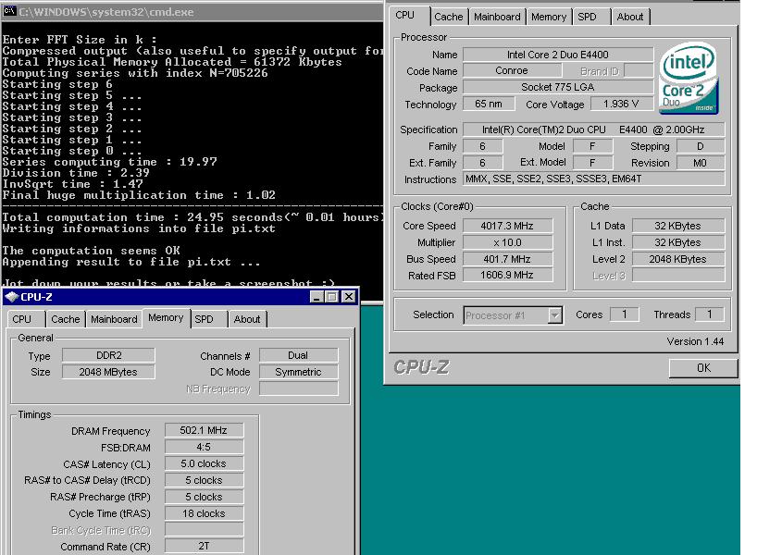Click the tRCD value '5 clocks'
Viewport: 782px width, 555px height.
(204, 480)
